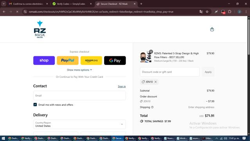Open the shopping bag cart icon
The image size is (250, 141).
pos(212,29)
